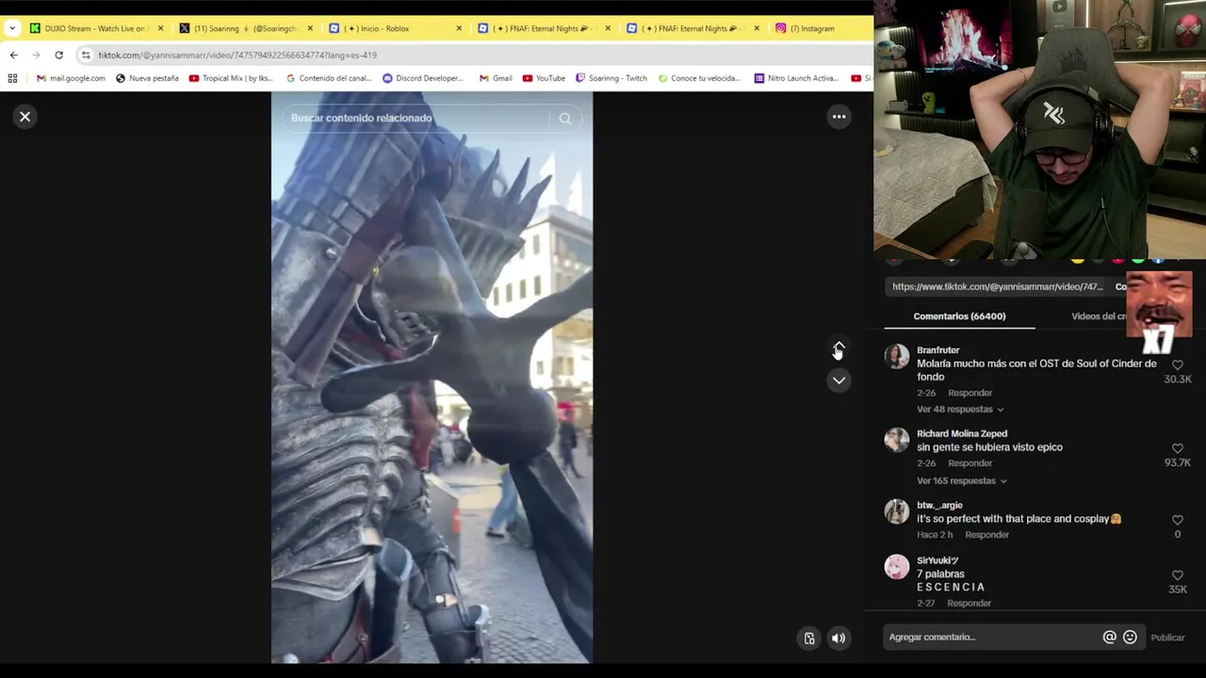
Task: Click the Richard Molina Zeped username
Action: [962, 434]
